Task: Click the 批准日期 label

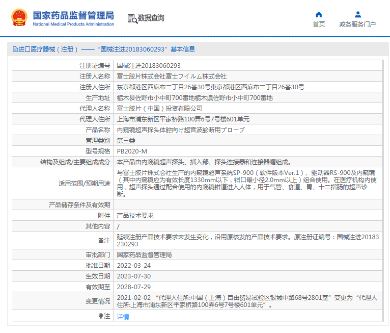Action: tap(98, 266)
